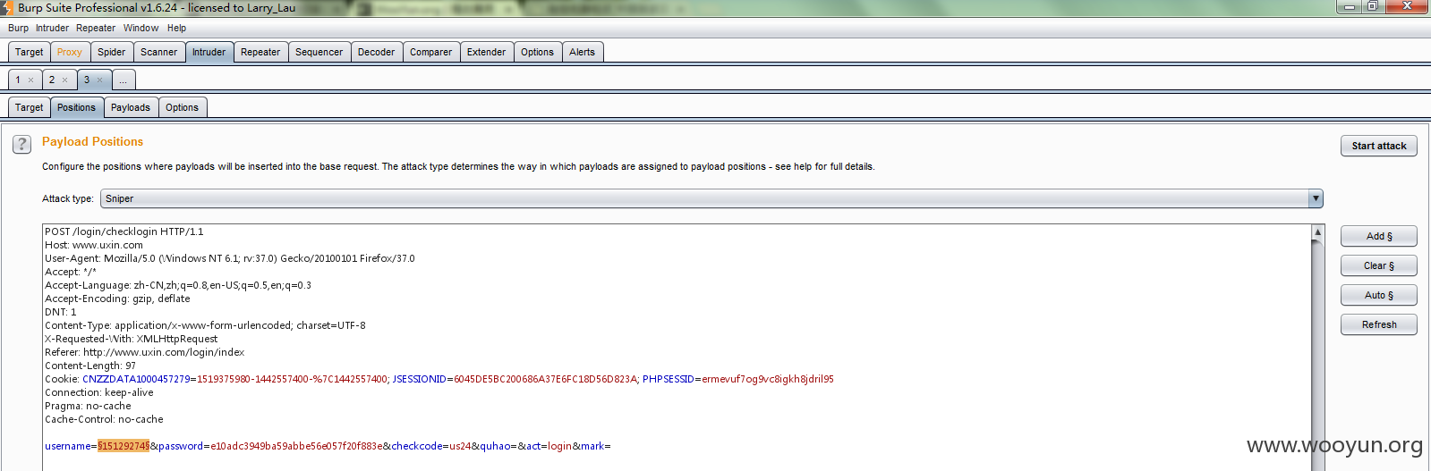Switch to the main Target tab
Viewport: 1431px width, 471px height.
[x=29, y=52]
